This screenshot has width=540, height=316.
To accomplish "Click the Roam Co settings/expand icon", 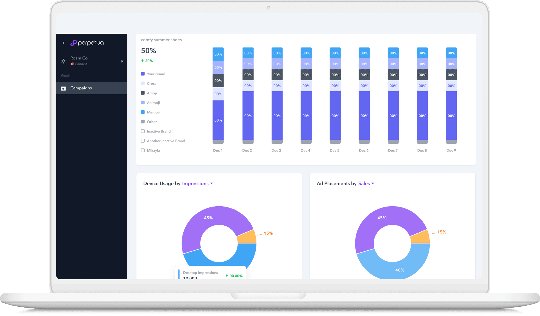I will click(x=122, y=61).
